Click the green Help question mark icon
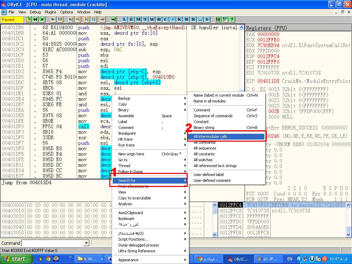352x264 pixels. [232, 20]
